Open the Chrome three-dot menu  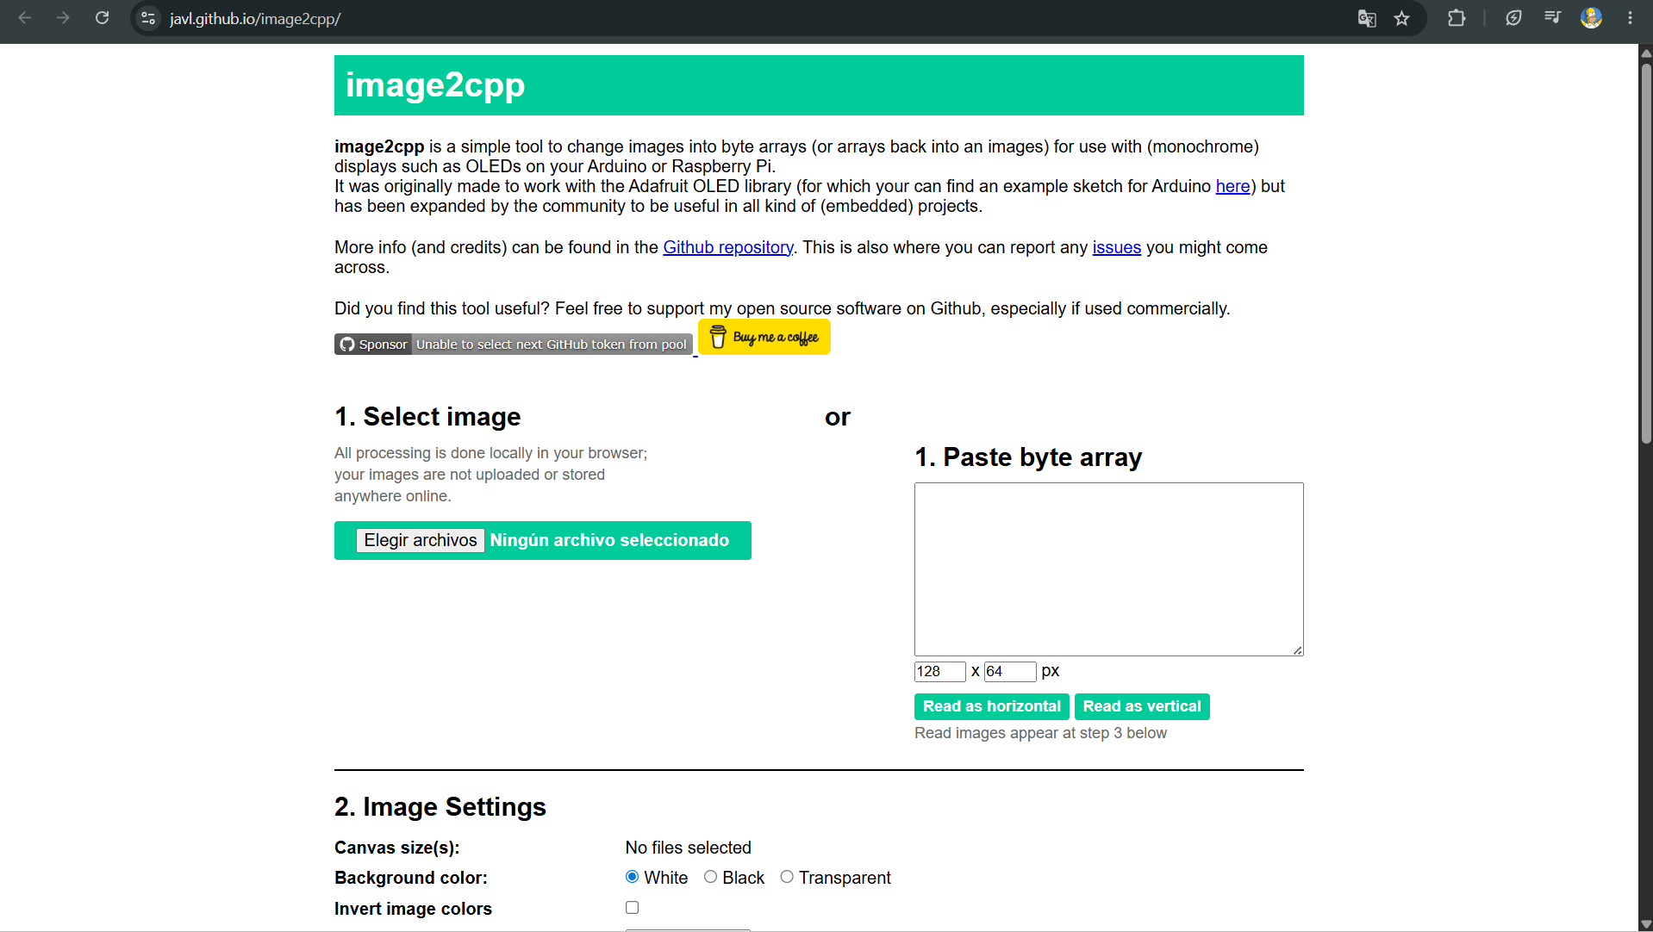coord(1630,18)
